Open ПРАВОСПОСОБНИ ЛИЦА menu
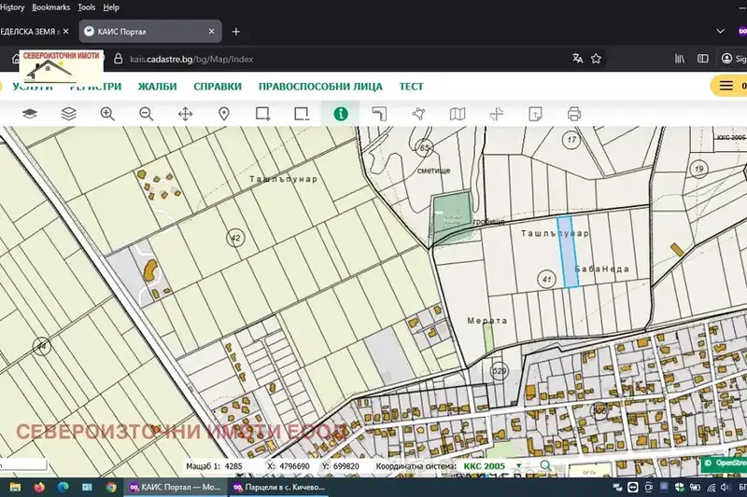This screenshot has width=747, height=497. pos(320,87)
